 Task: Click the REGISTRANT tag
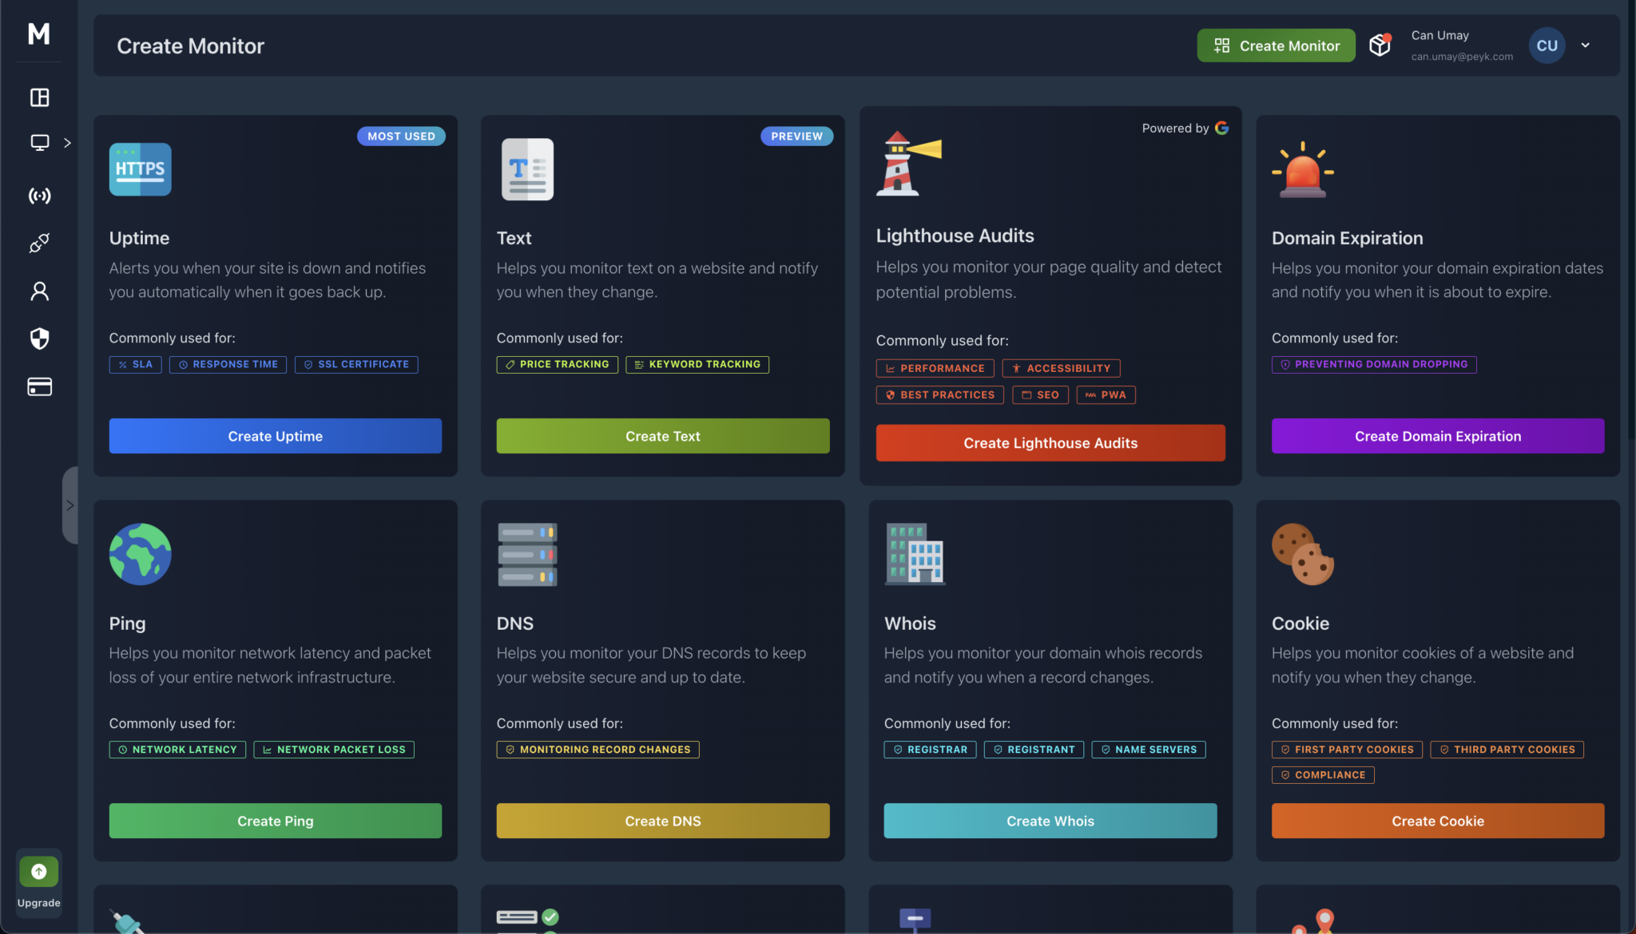pos(1034,750)
